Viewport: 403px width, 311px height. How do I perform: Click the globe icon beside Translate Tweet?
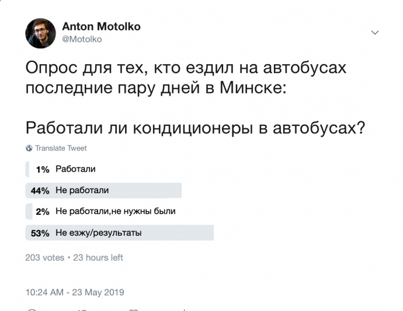click(x=29, y=148)
